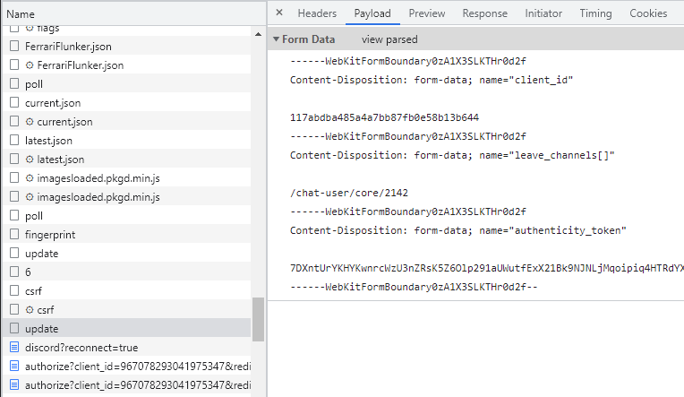Click the scrollbar up arrow in request list
684x397 pixels.
click(x=258, y=34)
